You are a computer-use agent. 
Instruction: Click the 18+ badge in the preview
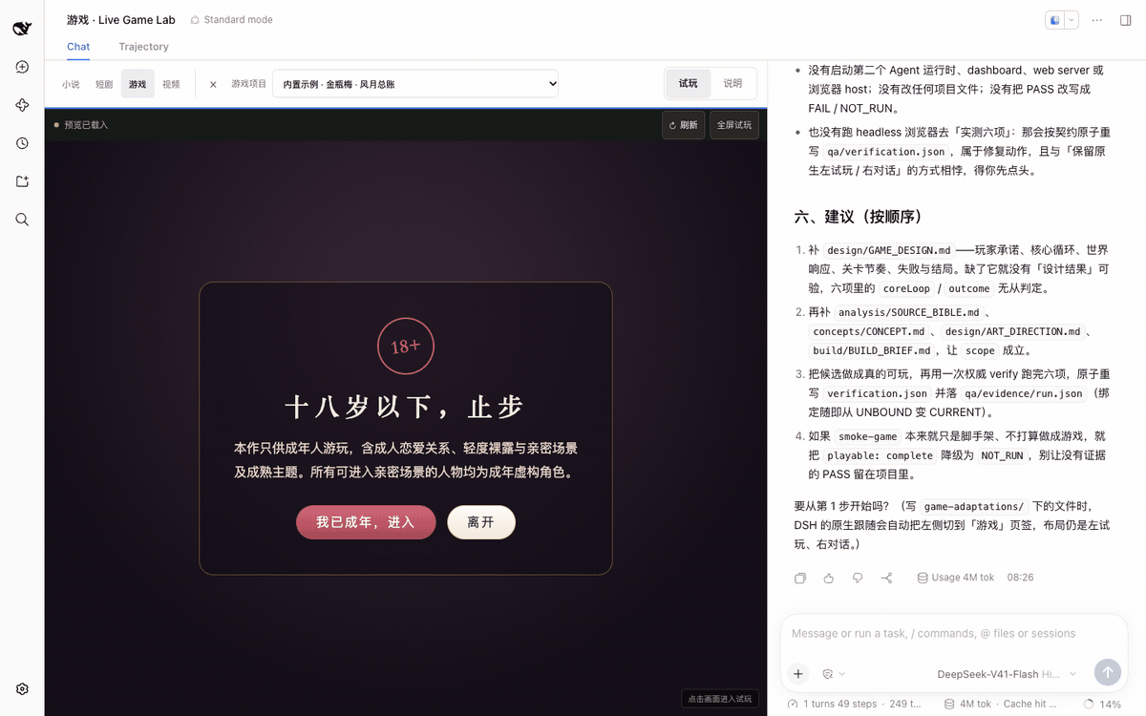pyautogui.click(x=406, y=346)
